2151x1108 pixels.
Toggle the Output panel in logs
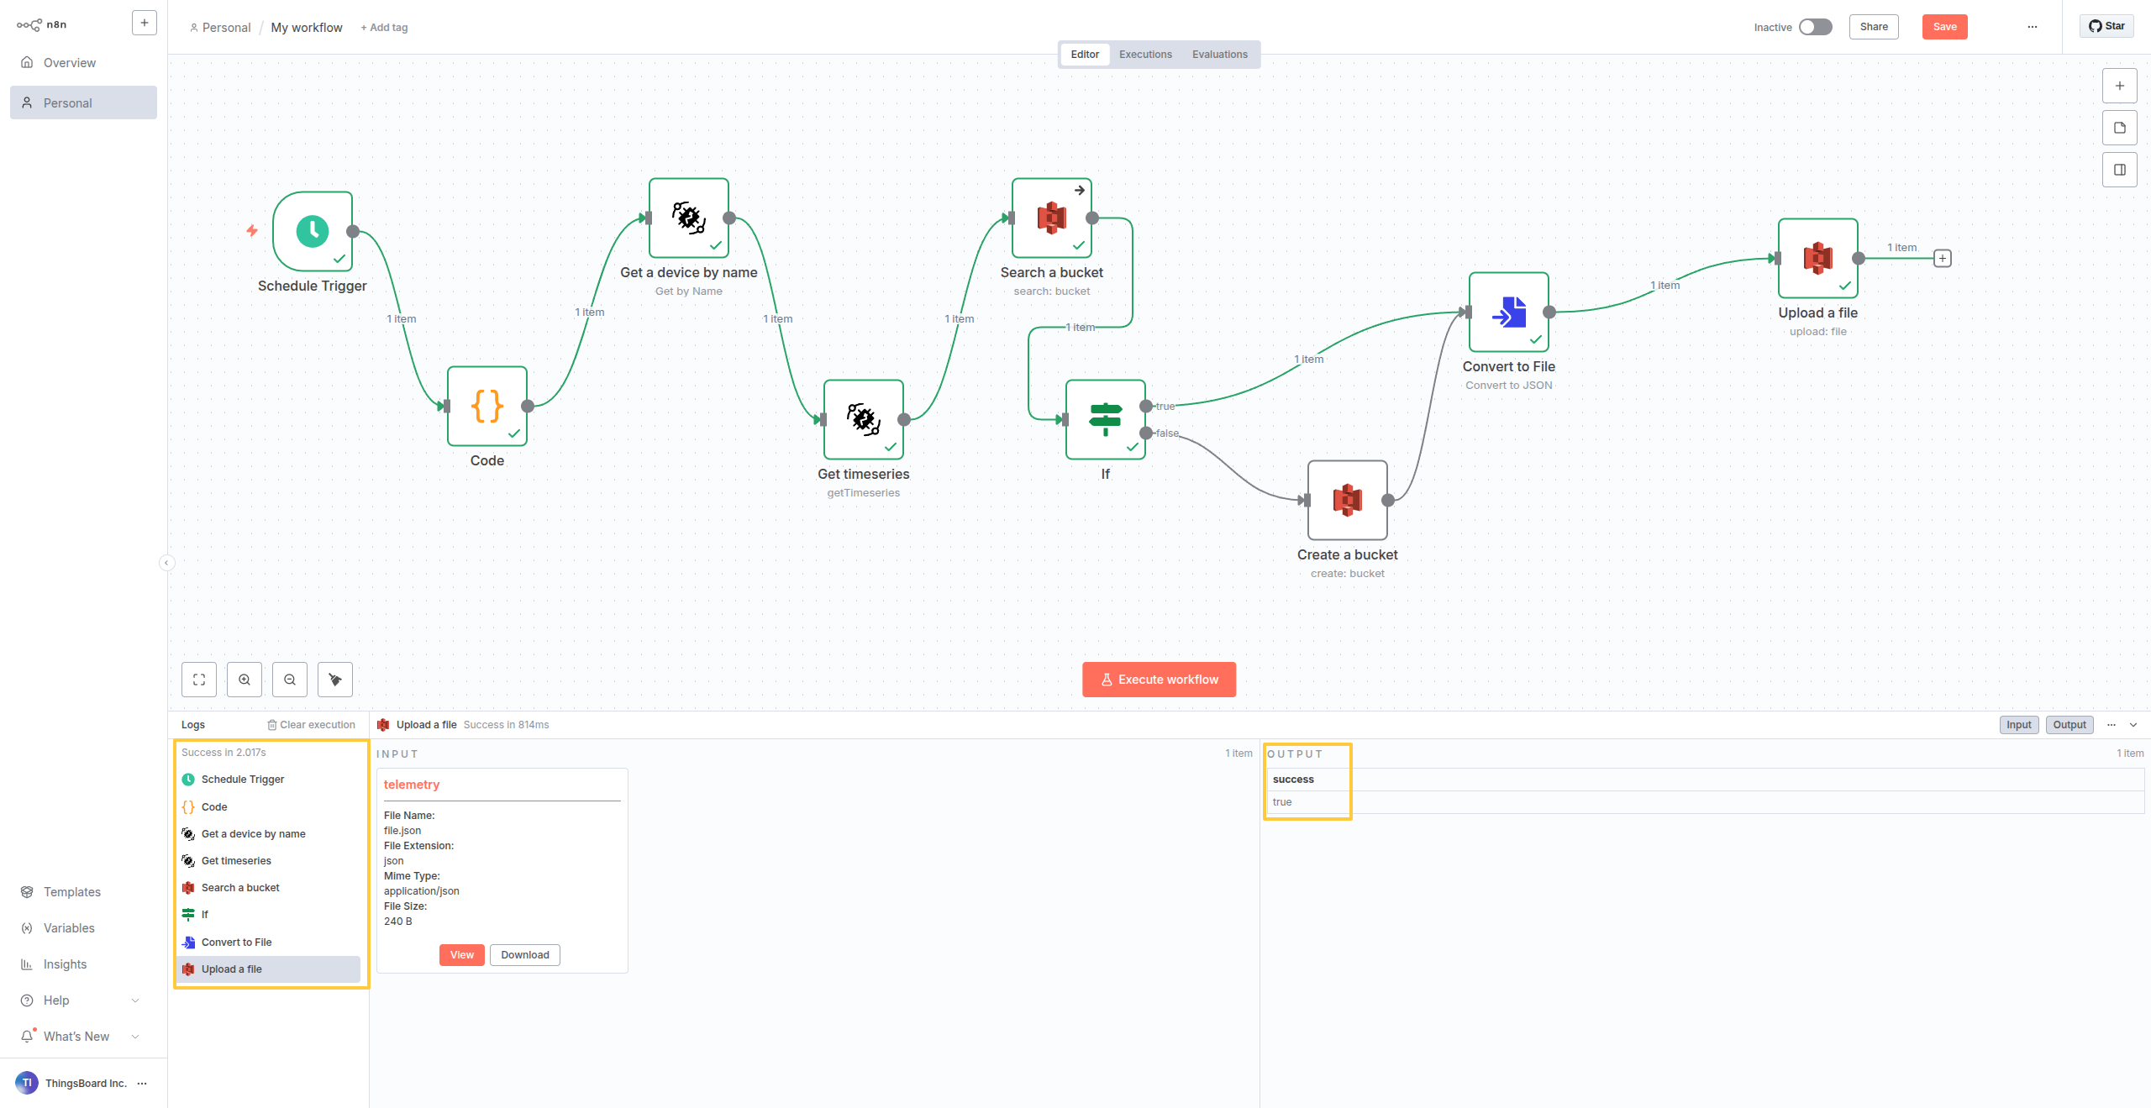2069,725
